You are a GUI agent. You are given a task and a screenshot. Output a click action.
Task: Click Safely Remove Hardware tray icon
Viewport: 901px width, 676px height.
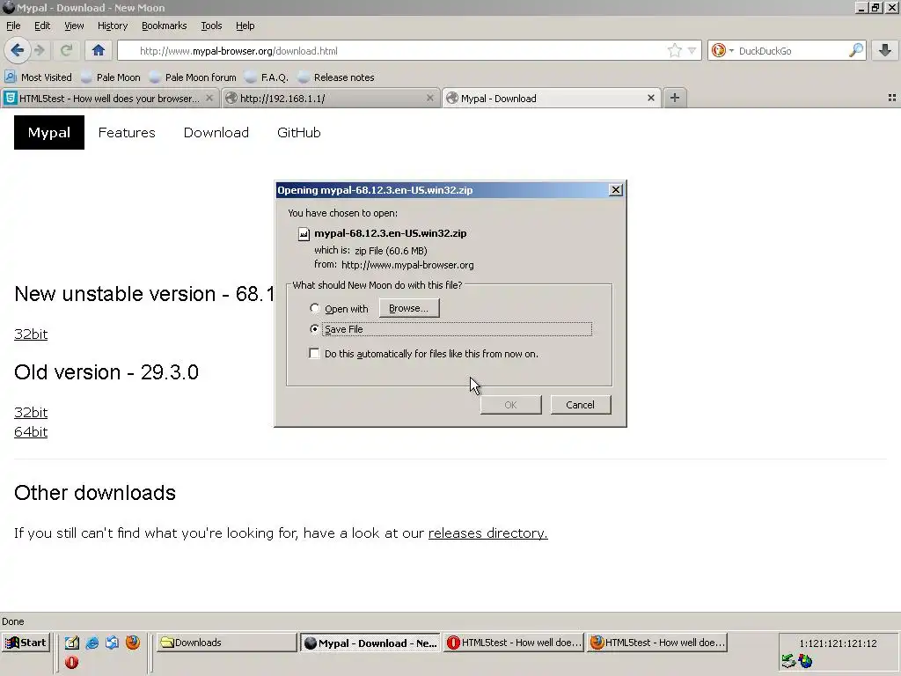[x=788, y=662]
